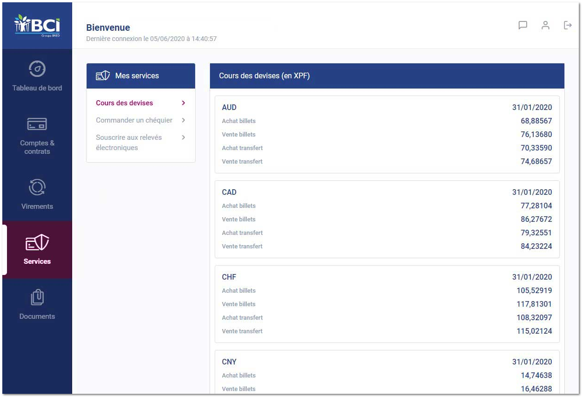Select the CHF currency title

(229, 277)
